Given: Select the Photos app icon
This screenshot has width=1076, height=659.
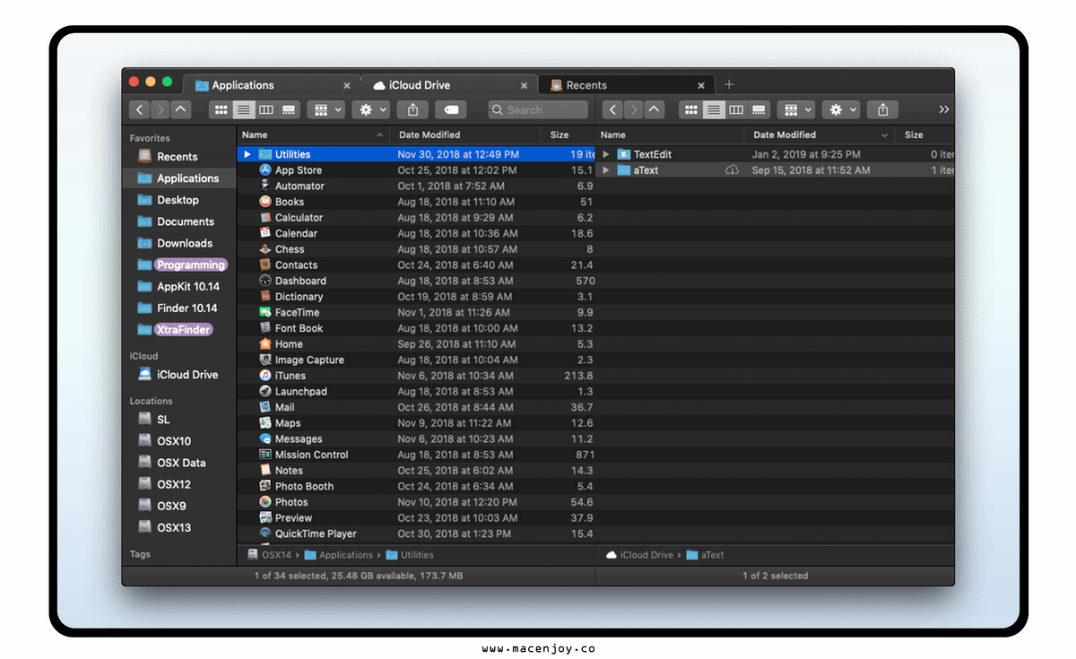Looking at the screenshot, I should [265, 502].
